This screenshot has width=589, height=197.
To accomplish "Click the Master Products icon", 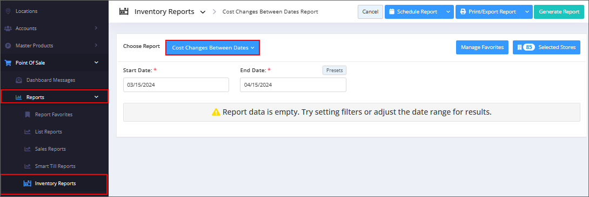I will point(8,46).
